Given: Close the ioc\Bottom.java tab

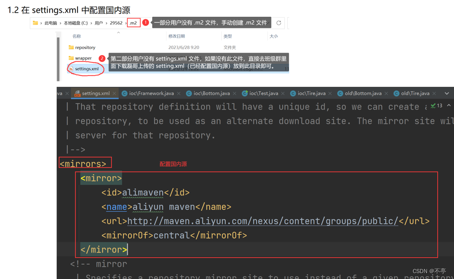Looking at the screenshot, I should (x=235, y=93).
